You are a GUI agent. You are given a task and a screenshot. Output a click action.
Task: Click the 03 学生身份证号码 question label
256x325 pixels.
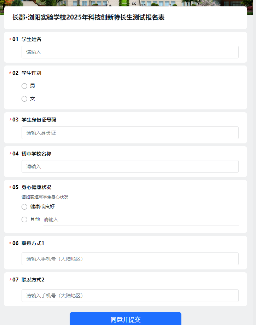pos(34,120)
